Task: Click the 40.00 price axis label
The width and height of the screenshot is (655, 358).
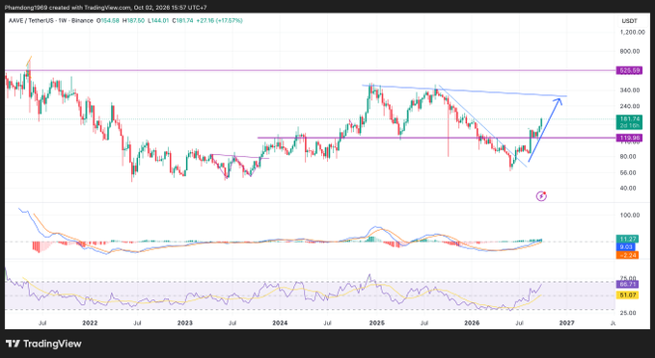Action: [x=628, y=188]
